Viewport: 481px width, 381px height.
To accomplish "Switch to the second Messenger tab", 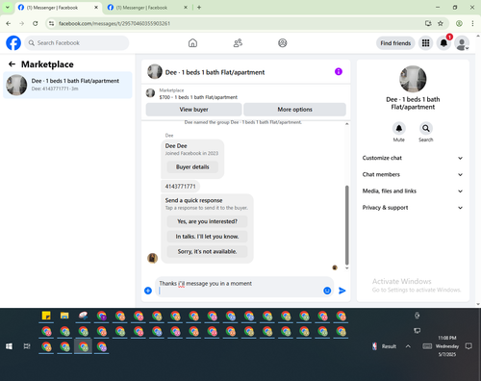I will 147,8.
